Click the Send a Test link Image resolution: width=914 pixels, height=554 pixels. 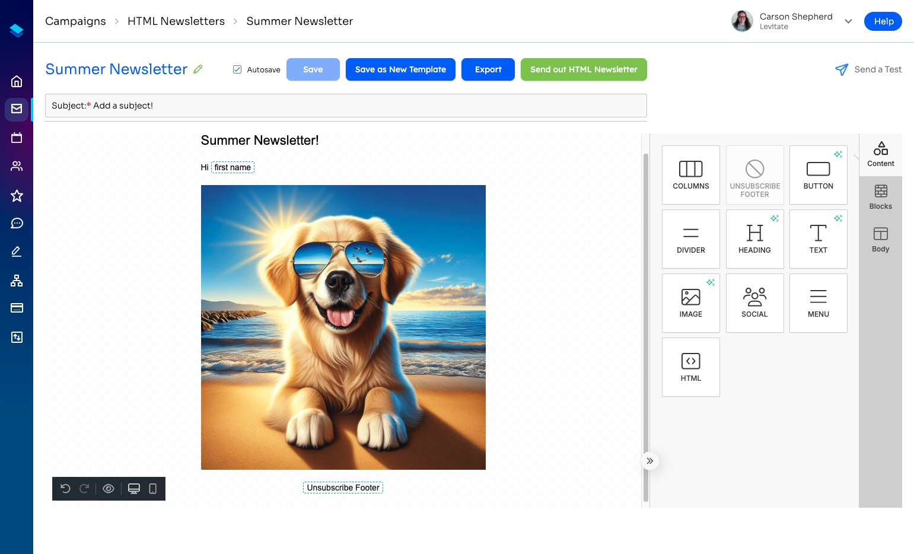point(868,69)
